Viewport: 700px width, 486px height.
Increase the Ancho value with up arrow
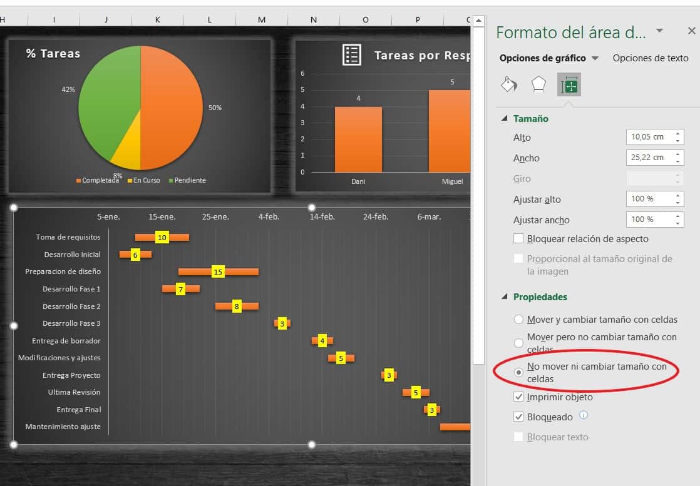click(677, 153)
